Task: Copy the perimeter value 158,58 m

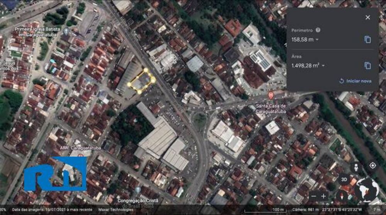Action: [x=367, y=40]
